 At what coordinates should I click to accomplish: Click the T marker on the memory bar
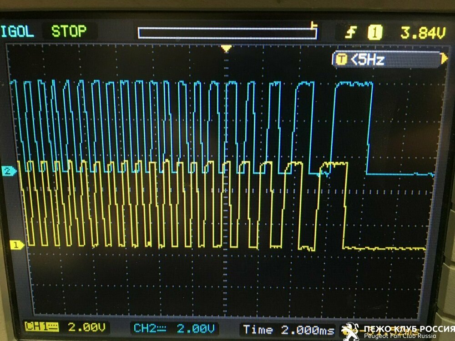click(313, 25)
